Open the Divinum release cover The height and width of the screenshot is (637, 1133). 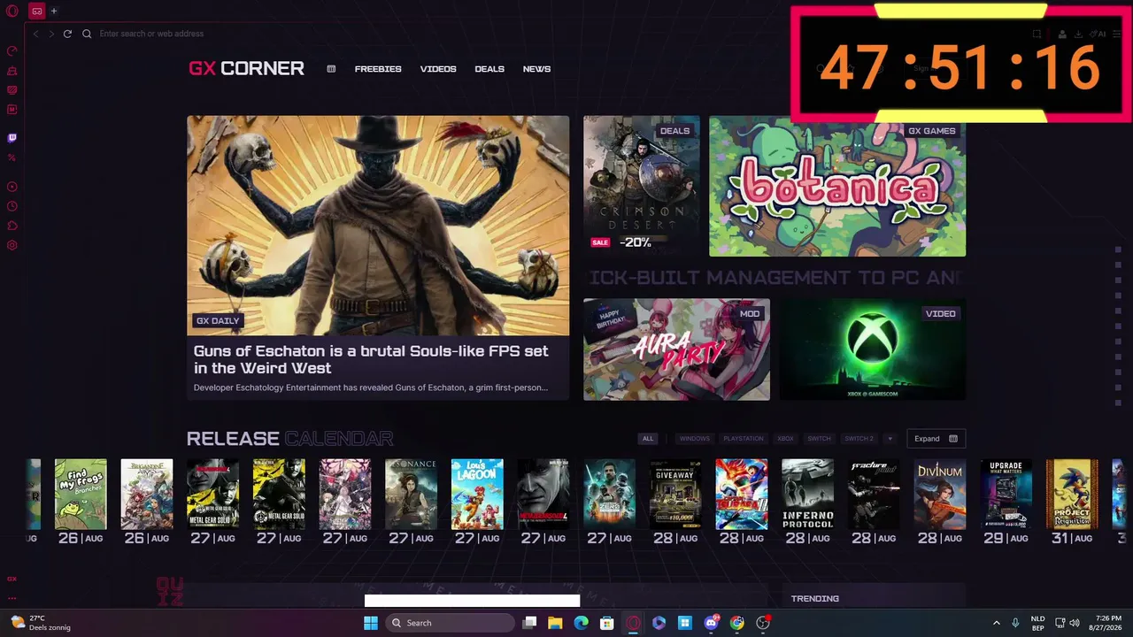(x=939, y=495)
